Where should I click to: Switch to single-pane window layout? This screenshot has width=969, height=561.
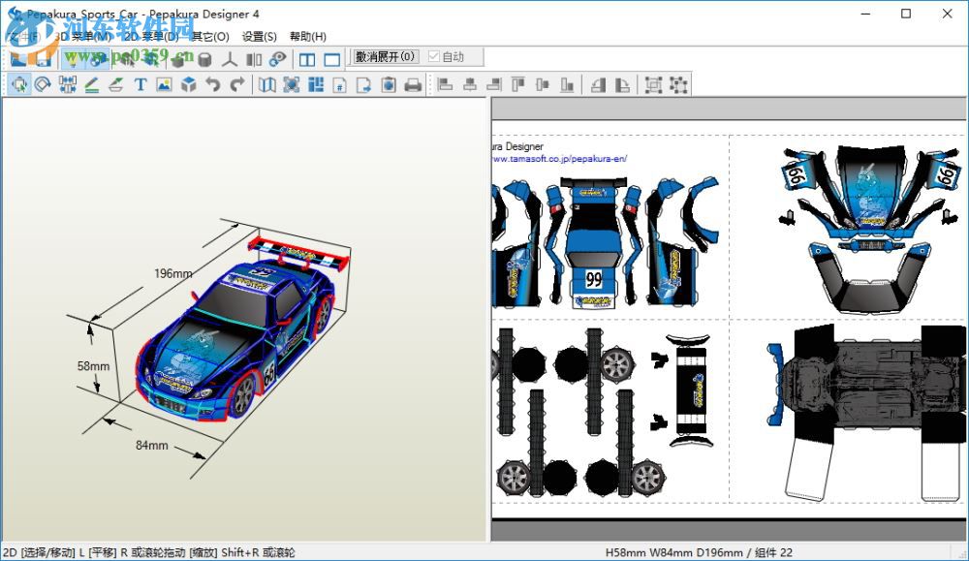click(331, 59)
